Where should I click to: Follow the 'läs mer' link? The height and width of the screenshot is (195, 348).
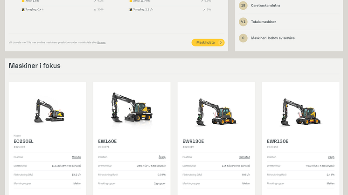tap(101, 42)
